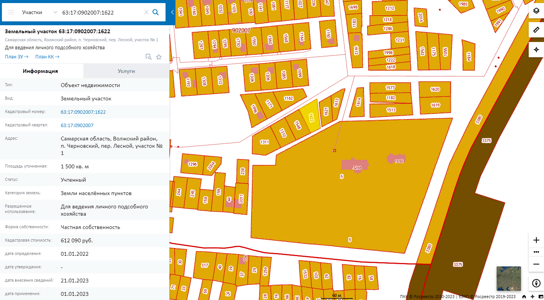Screen dimensions: 544x300
Task: Click the land category "Земли населённых пунктов"
Action: 96,193
